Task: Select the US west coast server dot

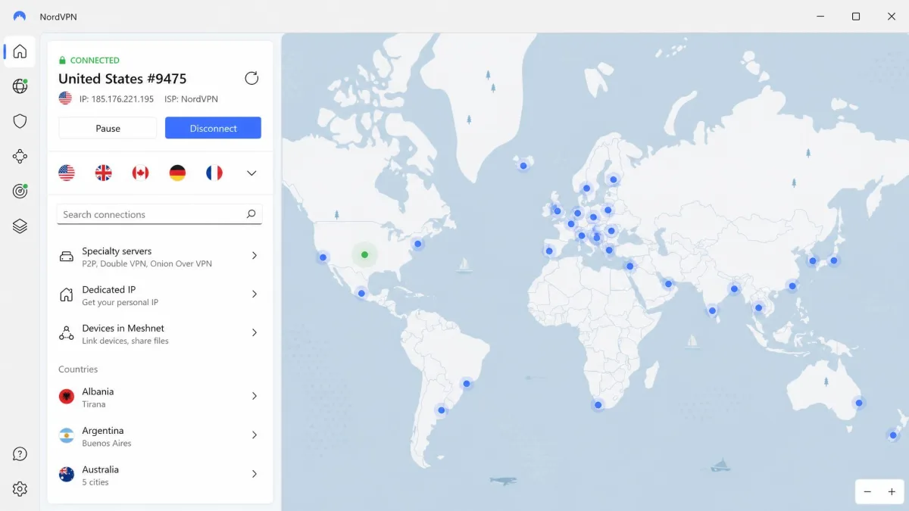Action: pyautogui.click(x=323, y=257)
